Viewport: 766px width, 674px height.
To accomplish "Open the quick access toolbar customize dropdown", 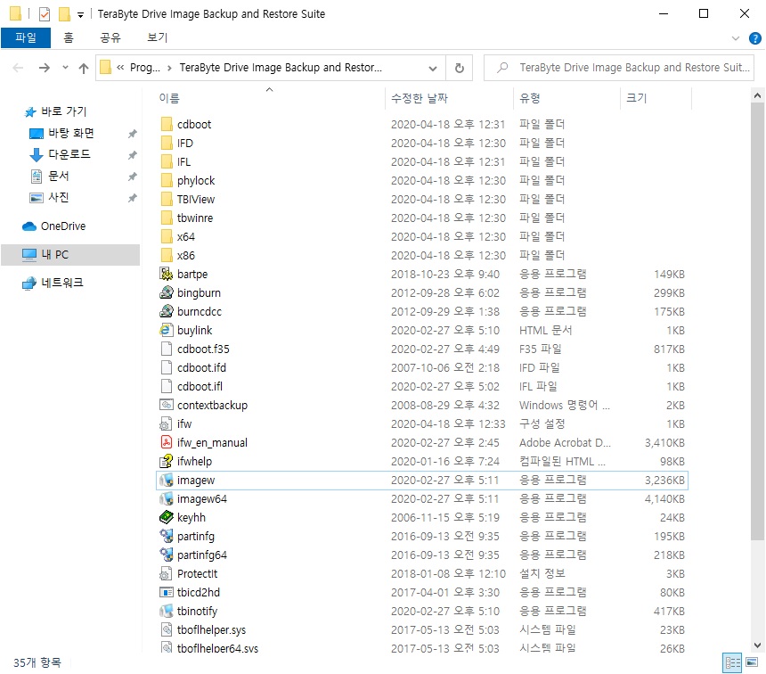I will click(x=80, y=15).
